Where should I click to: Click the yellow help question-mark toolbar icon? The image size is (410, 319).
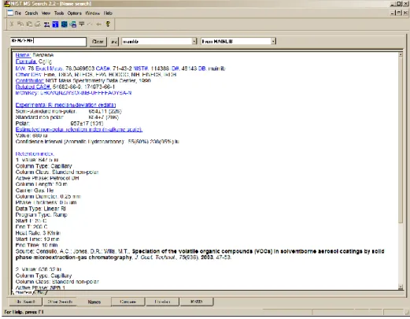pyautogui.click(x=108, y=24)
